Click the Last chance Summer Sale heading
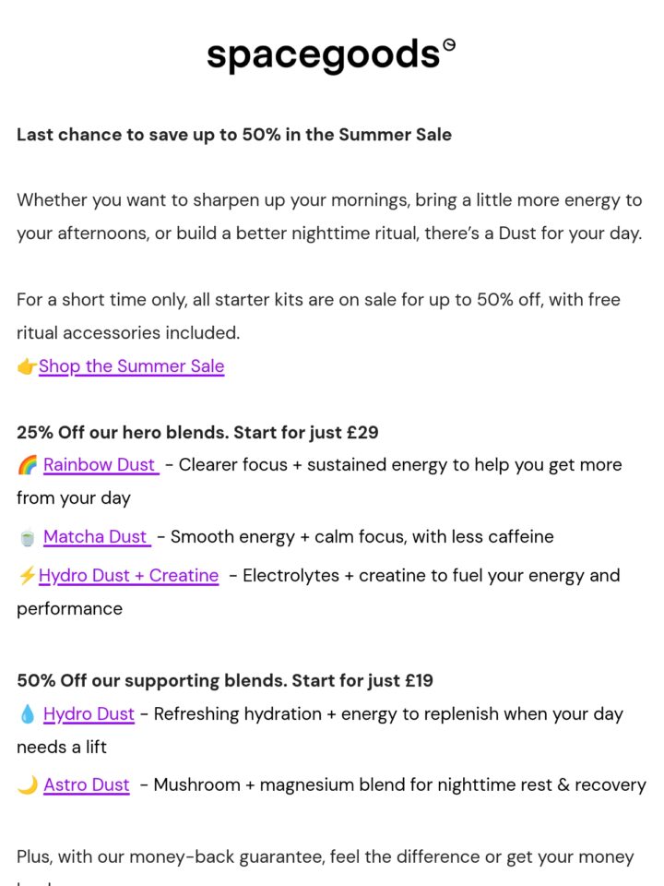The height and width of the screenshot is (886, 664). (x=234, y=135)
